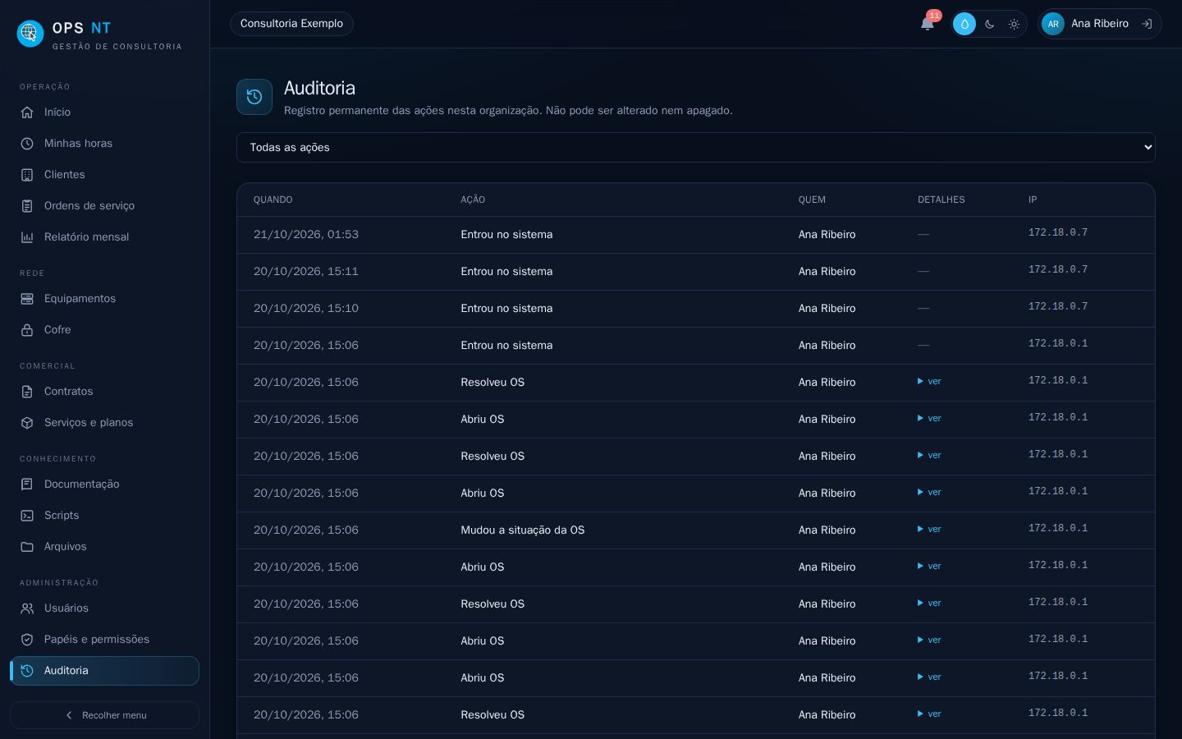The image size is (1182, 739).
Task: Open Equipamentos server icon
Action: [x=27, y=298]
